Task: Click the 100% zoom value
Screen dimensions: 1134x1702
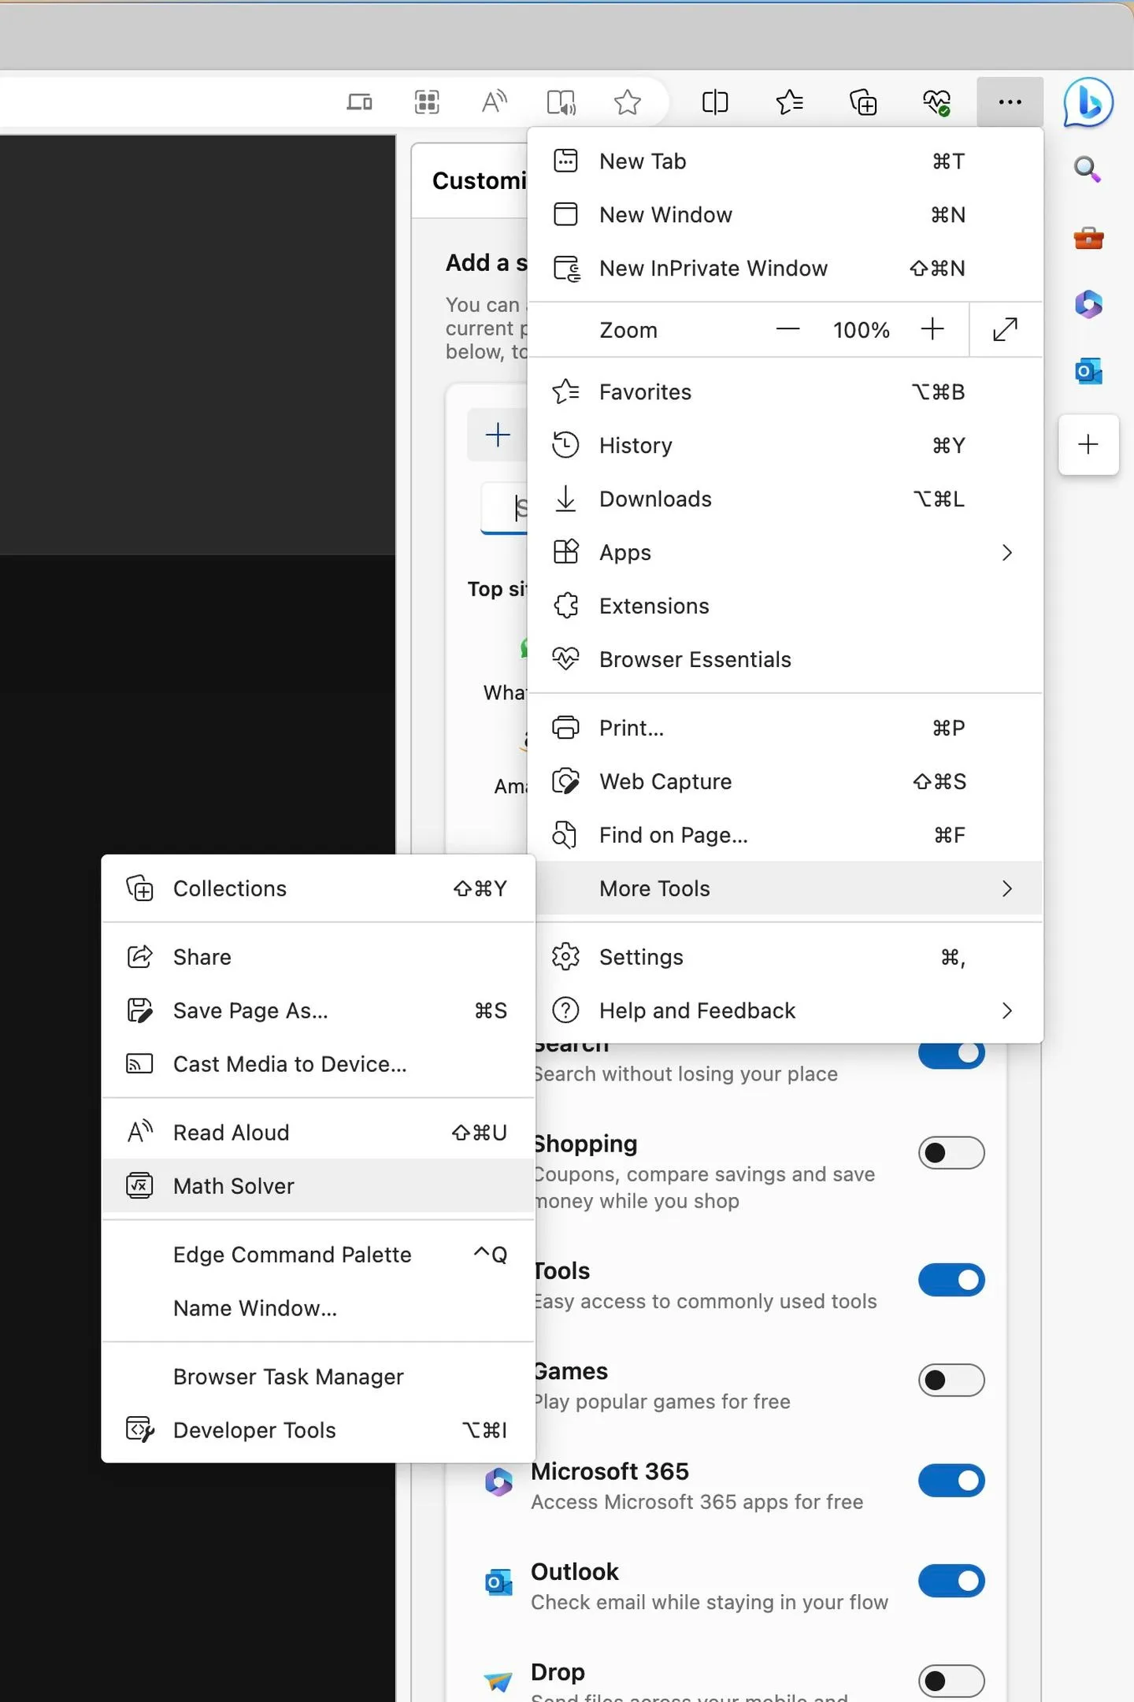Action: [x=861, y=330]
